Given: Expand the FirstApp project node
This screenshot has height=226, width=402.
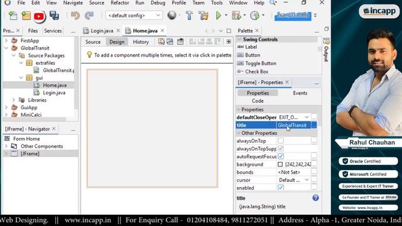Looking at the screenshot, I should click(6, 40).
